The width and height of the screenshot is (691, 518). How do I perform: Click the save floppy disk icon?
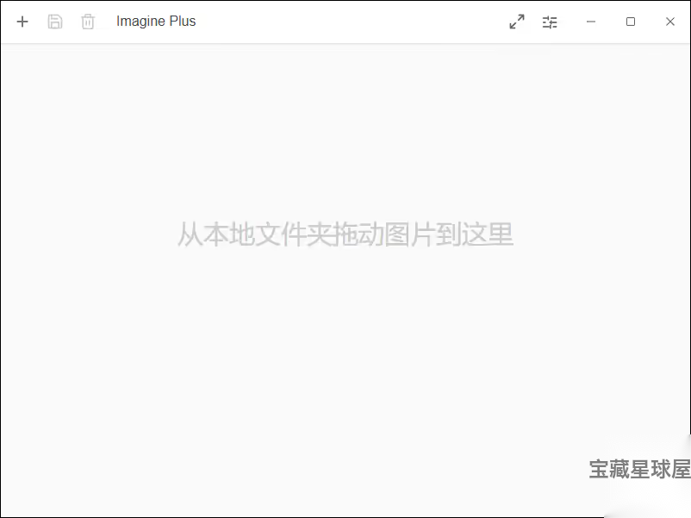click(x=55, y=22)
